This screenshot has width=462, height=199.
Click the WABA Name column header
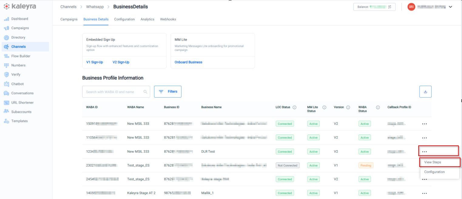click(x=136, y=107)
